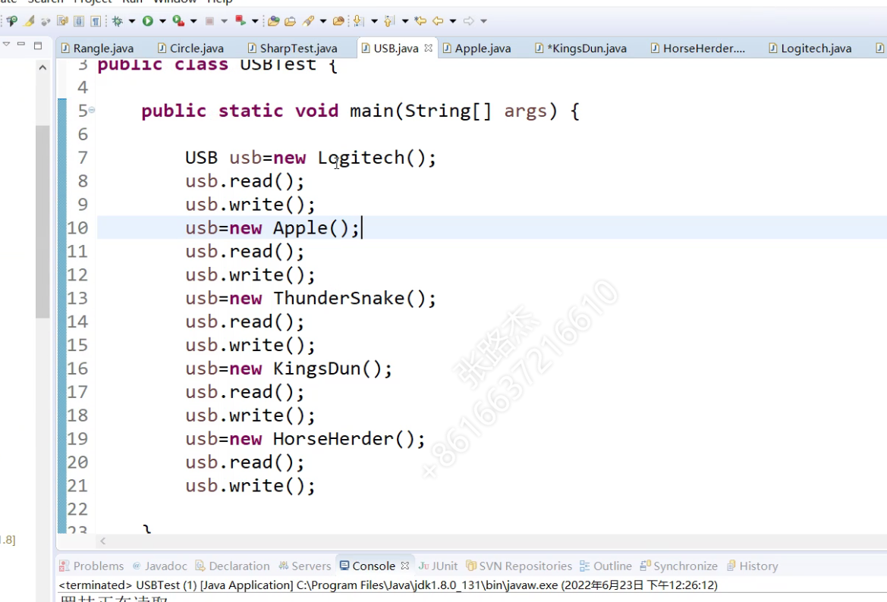Open the Logitech.java editor tab

coord(810,48)
